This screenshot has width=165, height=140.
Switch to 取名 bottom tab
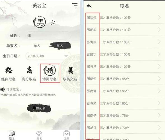(x=12, y=135)
